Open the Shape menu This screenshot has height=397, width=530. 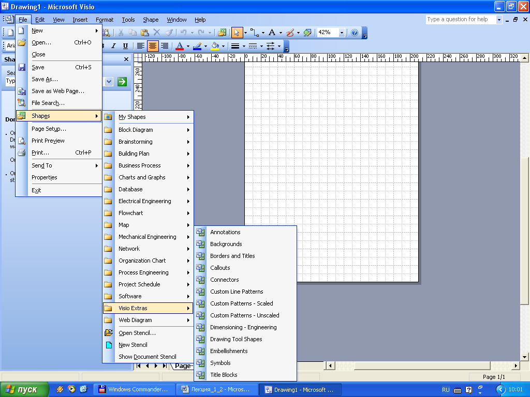click(x=151, y=20)
